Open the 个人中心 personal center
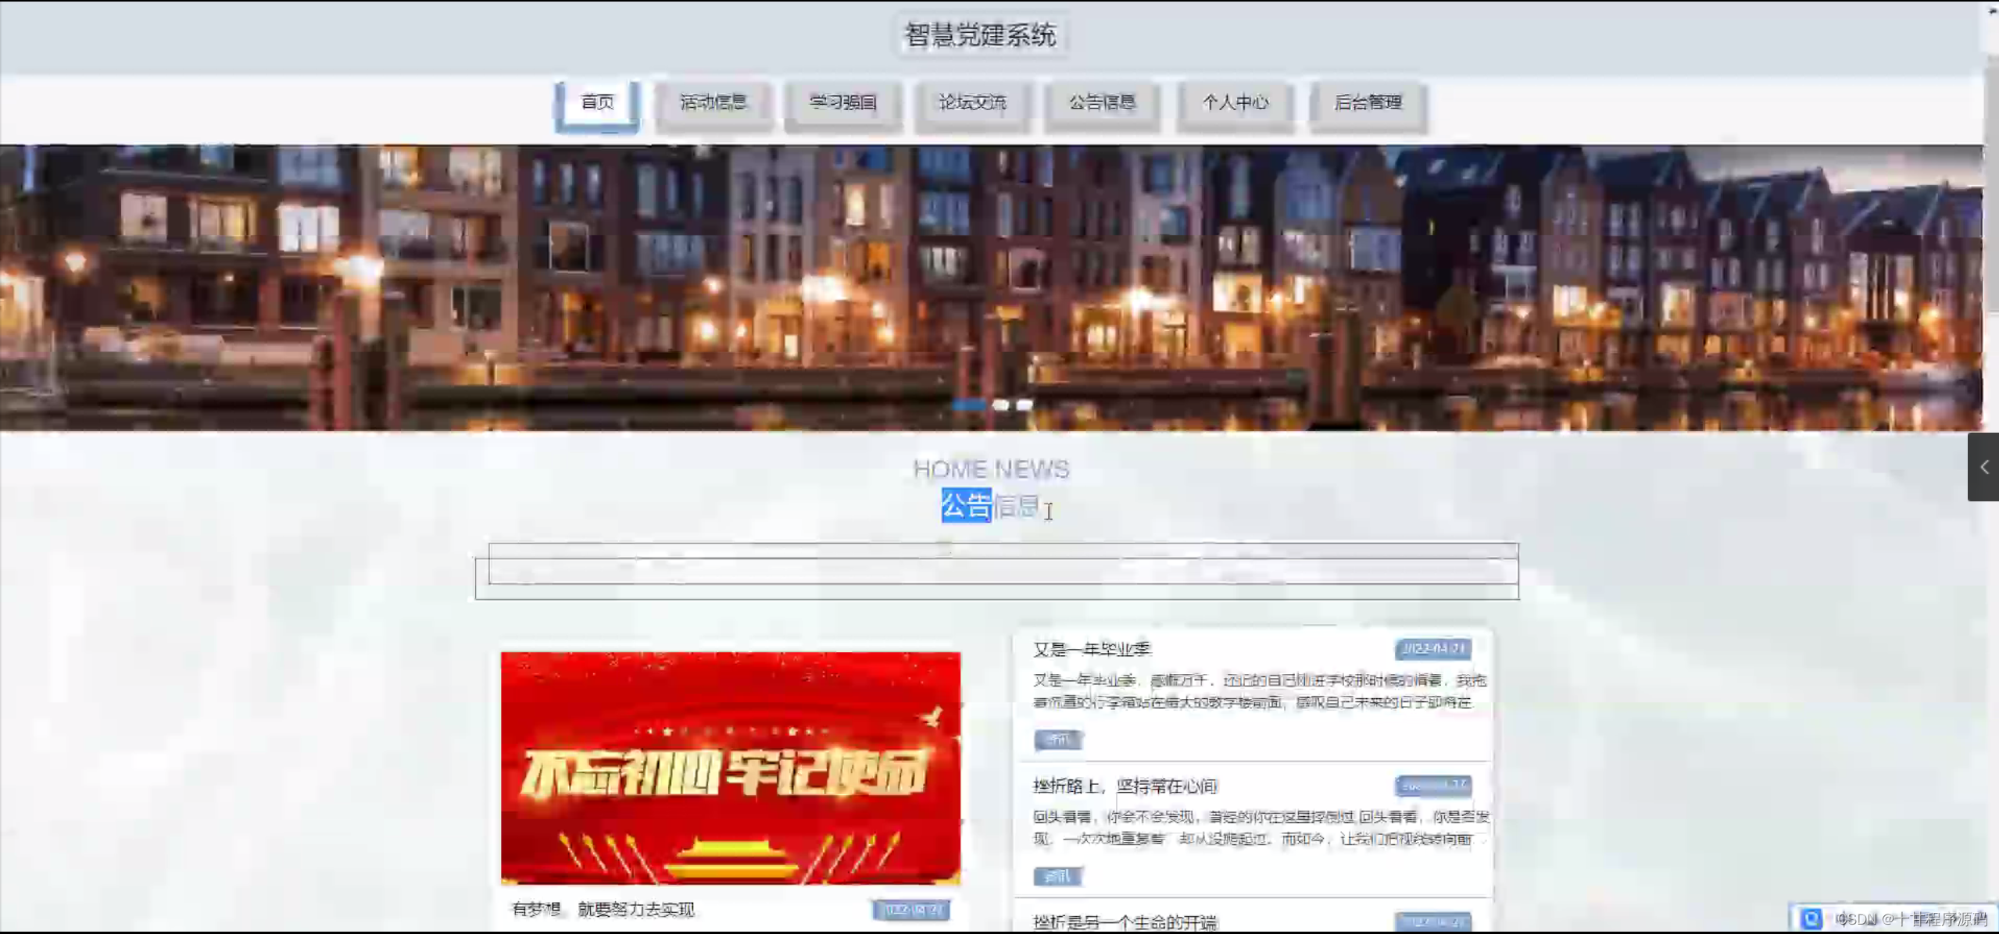Image resolution: width=1999 pixels, height=934 pixels. tap(1235, 103)
